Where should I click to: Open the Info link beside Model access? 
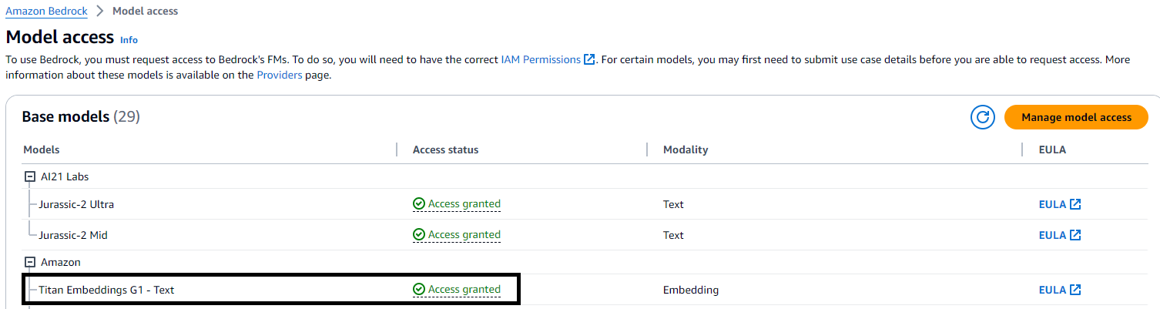point(129,39)
